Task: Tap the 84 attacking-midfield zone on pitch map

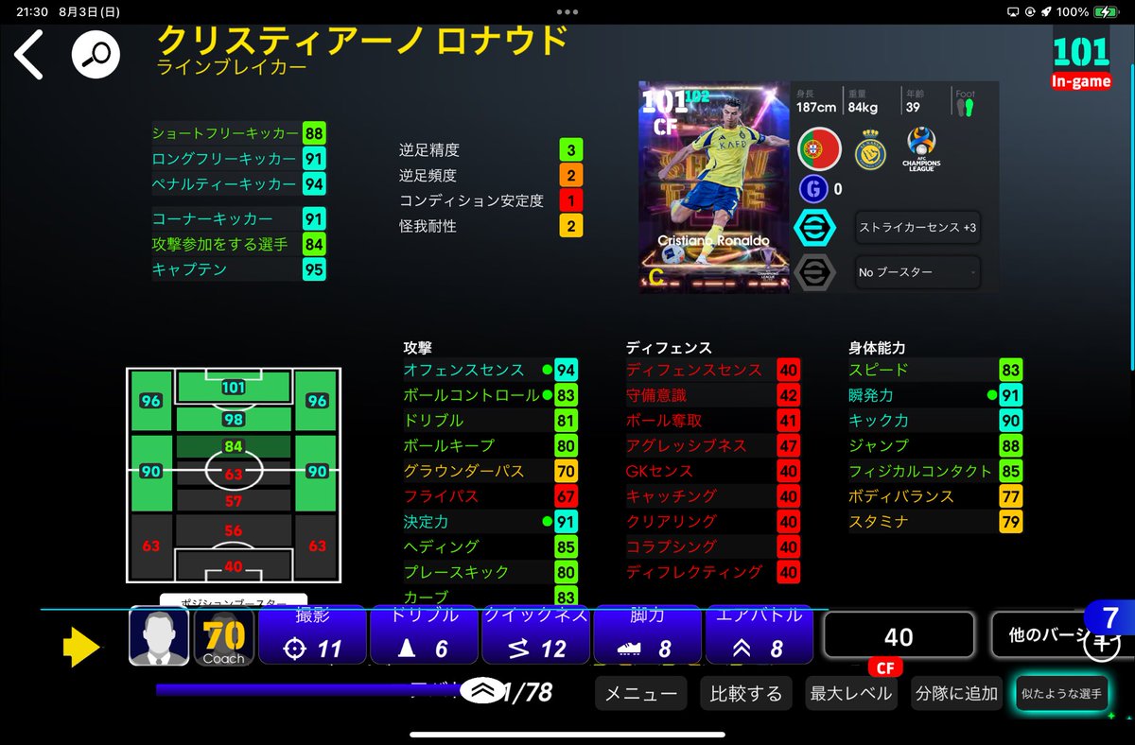Action: click(234, 446)
